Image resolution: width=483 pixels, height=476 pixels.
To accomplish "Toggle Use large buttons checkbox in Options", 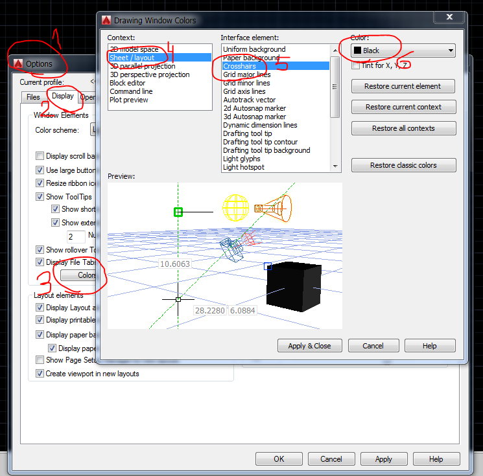I will (x=40, y=170).
